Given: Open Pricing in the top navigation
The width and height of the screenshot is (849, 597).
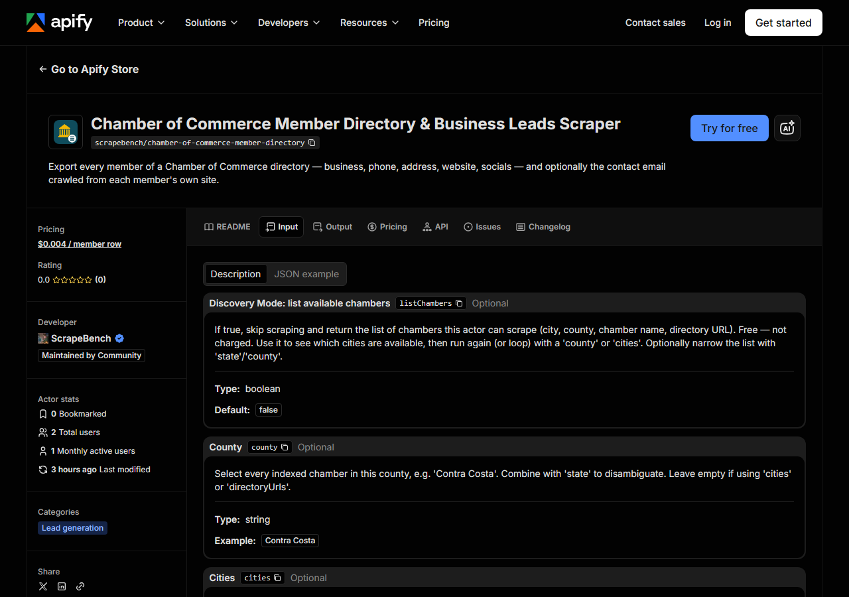Looking at the screenshot, I should click(434, 23).
